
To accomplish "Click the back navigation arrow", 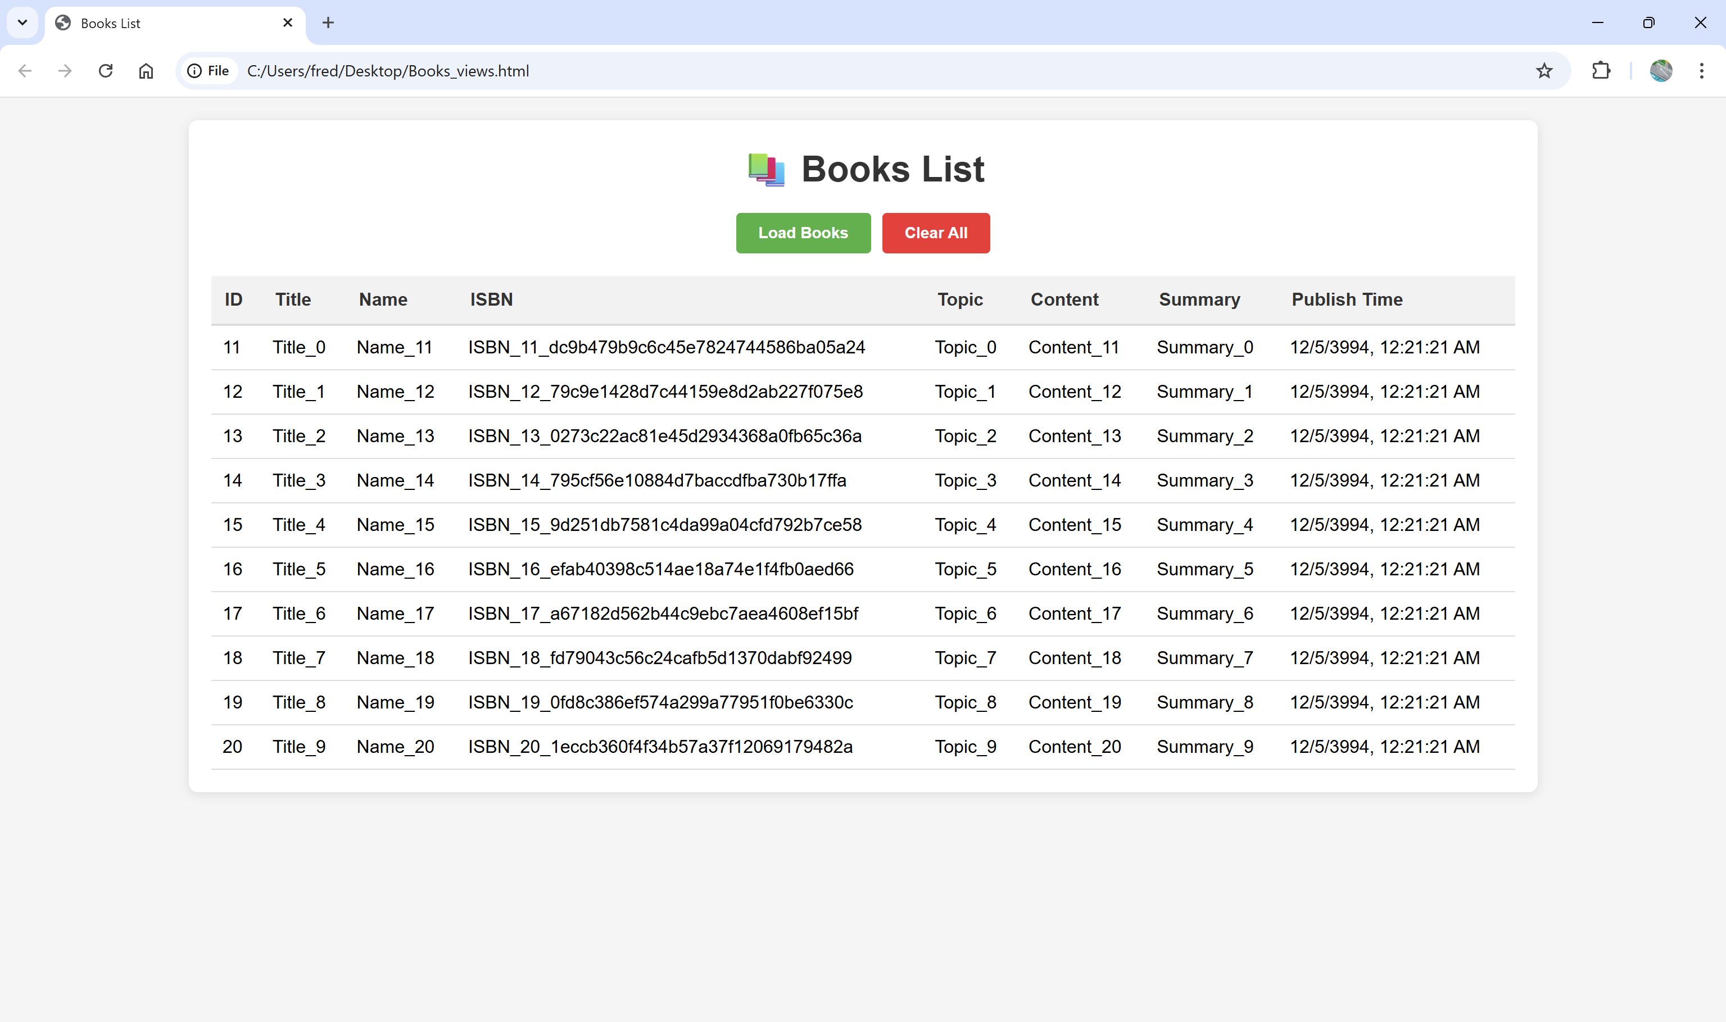I will [x=25, y=71].
